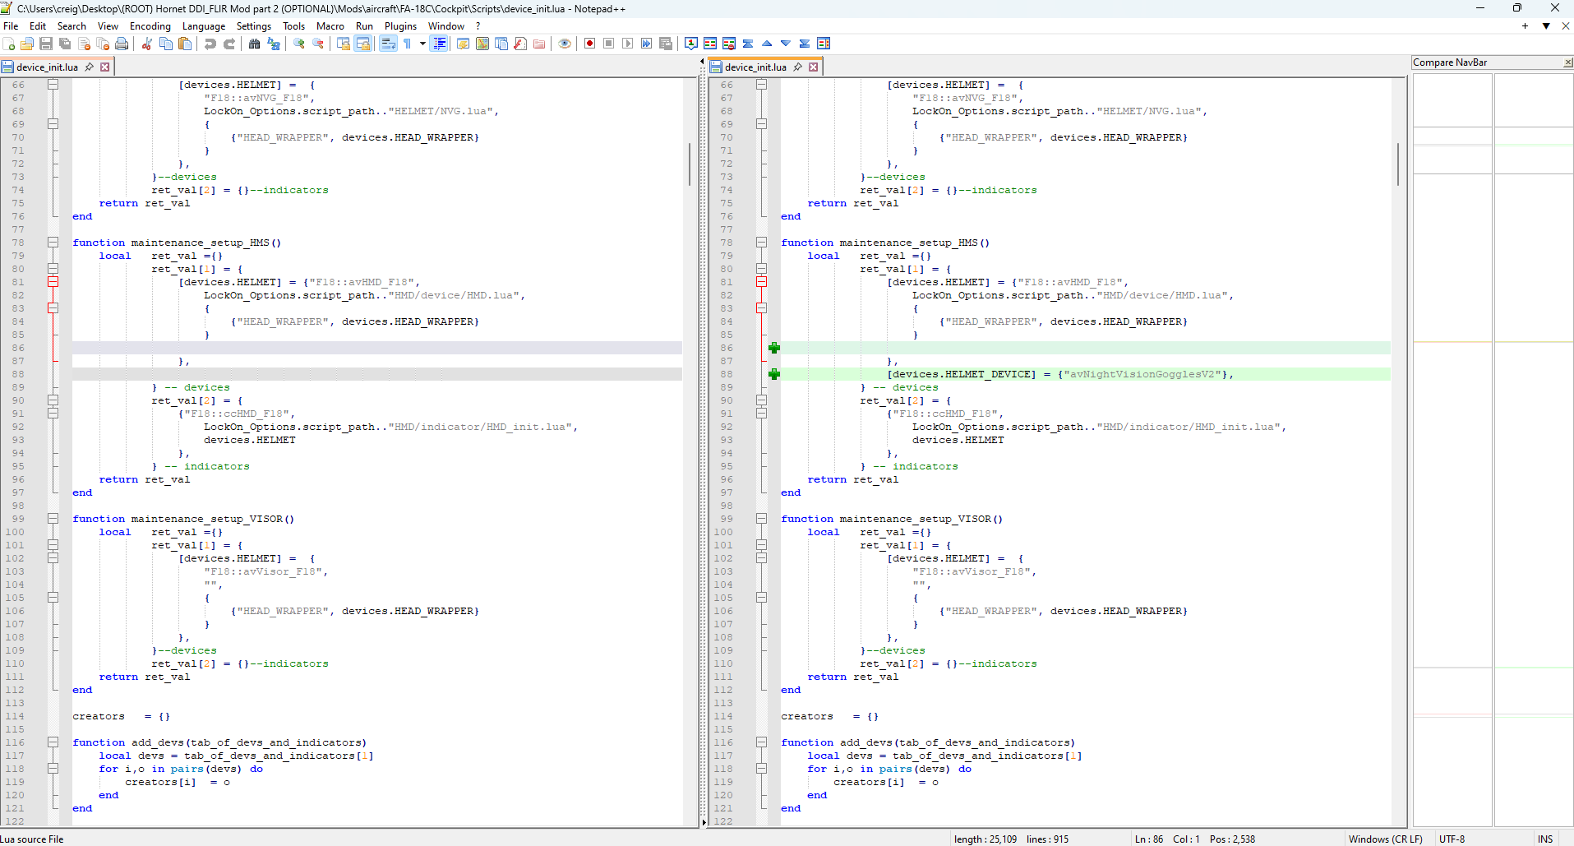Image resolution: width=1574 pixels, height=846 pixels.
Task: Jump to next diff with down arrow
Action: pyautogui.click(x=786, y=44)
